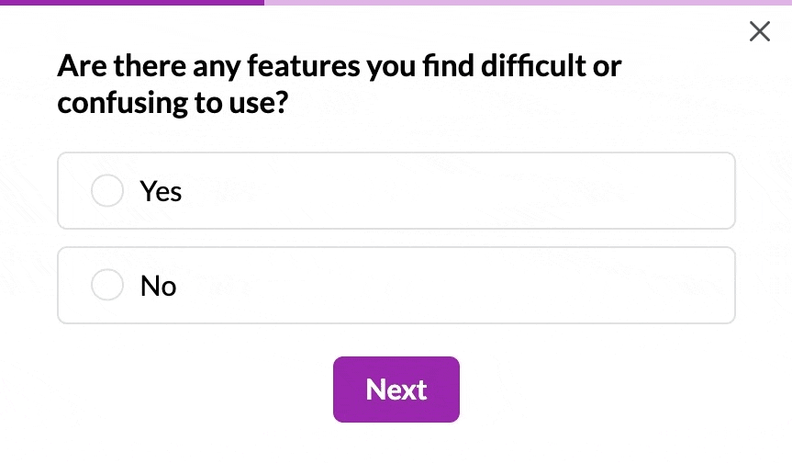Viewport: 792px width, 463px height.
Task: Click the light unfilled progress bar portion
Action: click(528, 3)
